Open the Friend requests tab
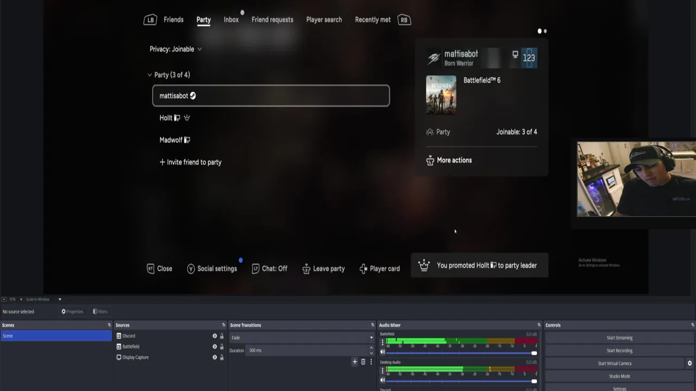 click(272, 20)
